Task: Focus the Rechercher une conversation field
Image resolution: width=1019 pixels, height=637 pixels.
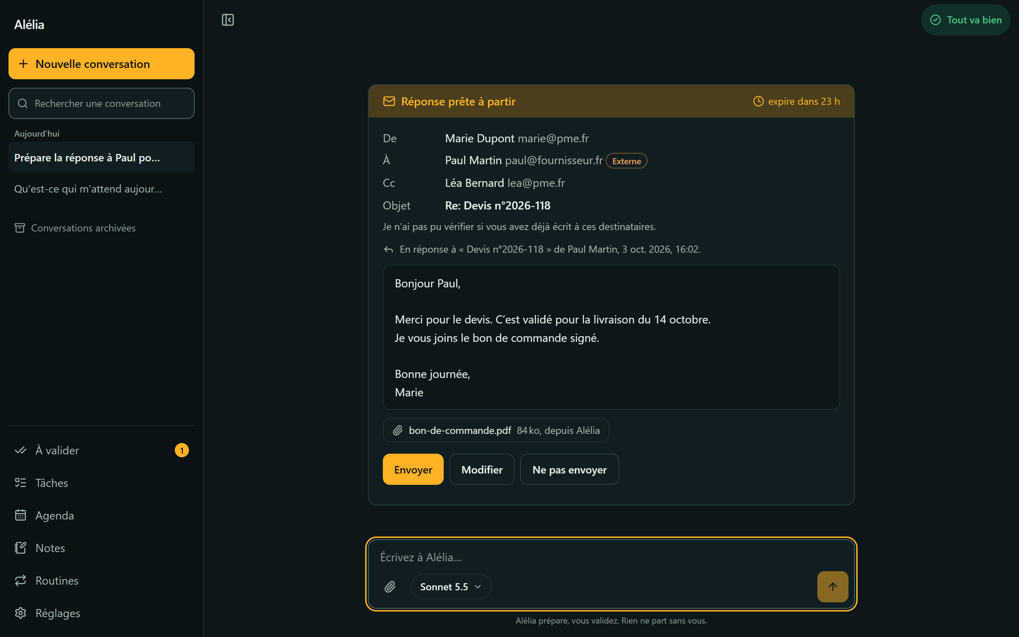Action: click(x=102, y=103)
